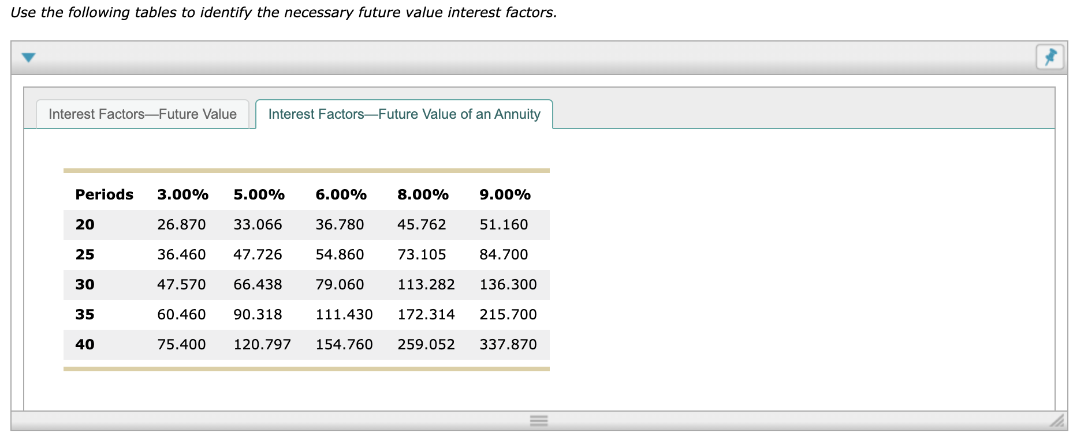The height and width of the screenshot is (437, 1073).
Task: Click the 35 Periods row label
Action: (x=85, y=314)
